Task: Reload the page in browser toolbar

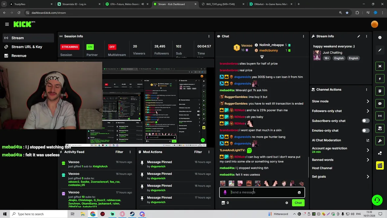Action: [19, 13]
